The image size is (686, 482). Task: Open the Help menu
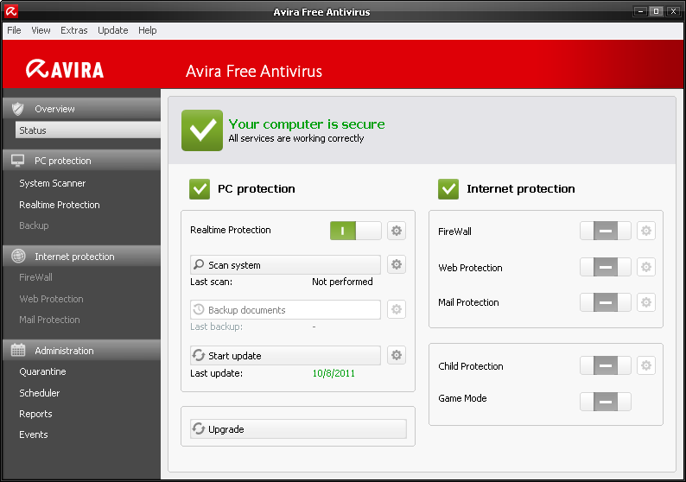coord(148,30)
